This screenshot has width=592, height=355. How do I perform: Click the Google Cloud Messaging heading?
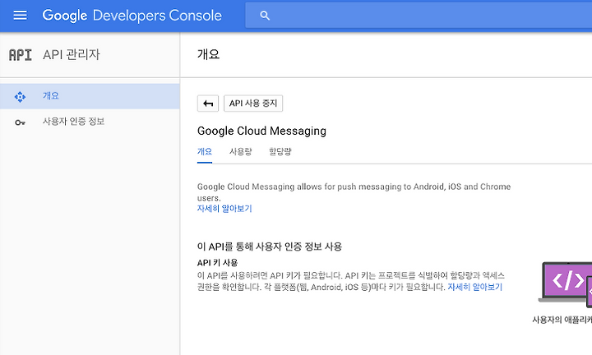click(x=261, y=131)
